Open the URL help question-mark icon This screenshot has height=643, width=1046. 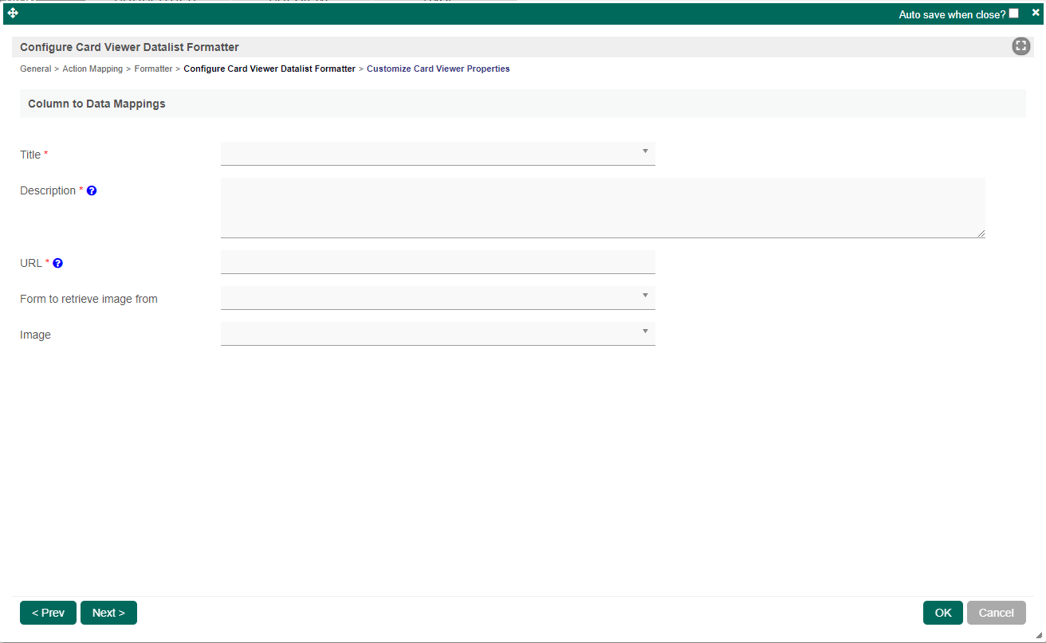pos(57,263)
